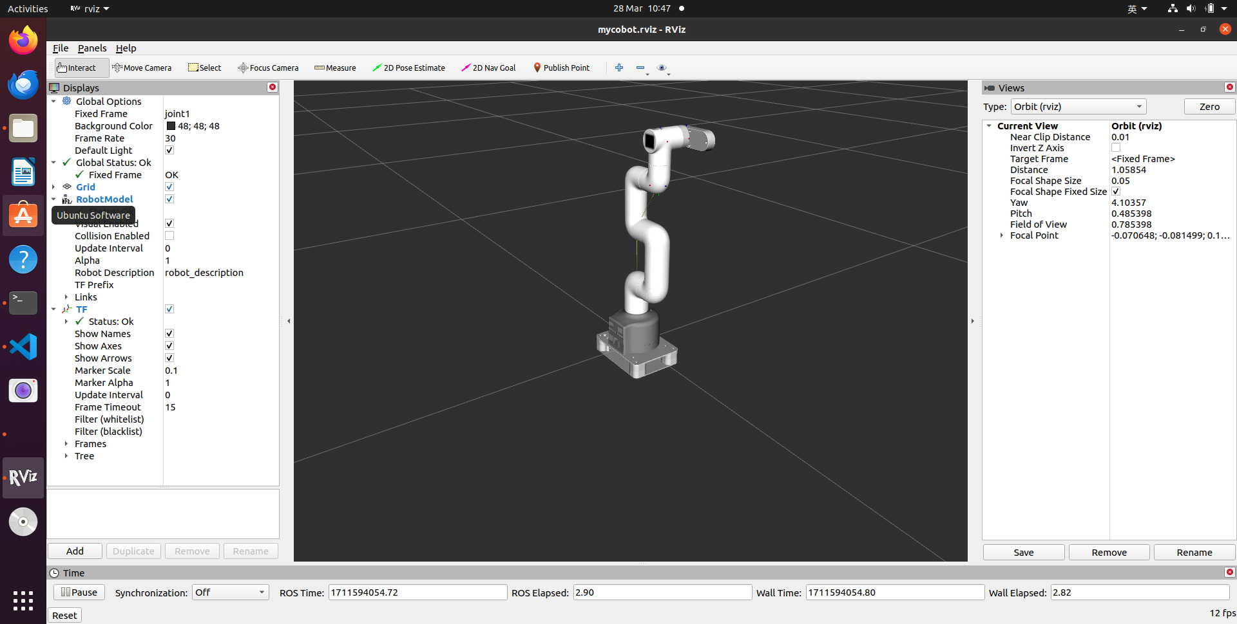Click the RViz icon in the dock
This screenshot has height=624, width=1237.
coord(23,478)
